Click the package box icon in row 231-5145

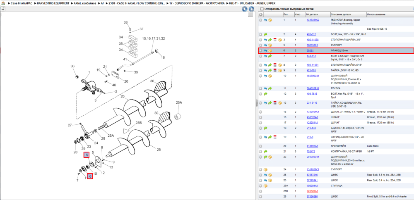pyautogui.click(x=280, y=103)
